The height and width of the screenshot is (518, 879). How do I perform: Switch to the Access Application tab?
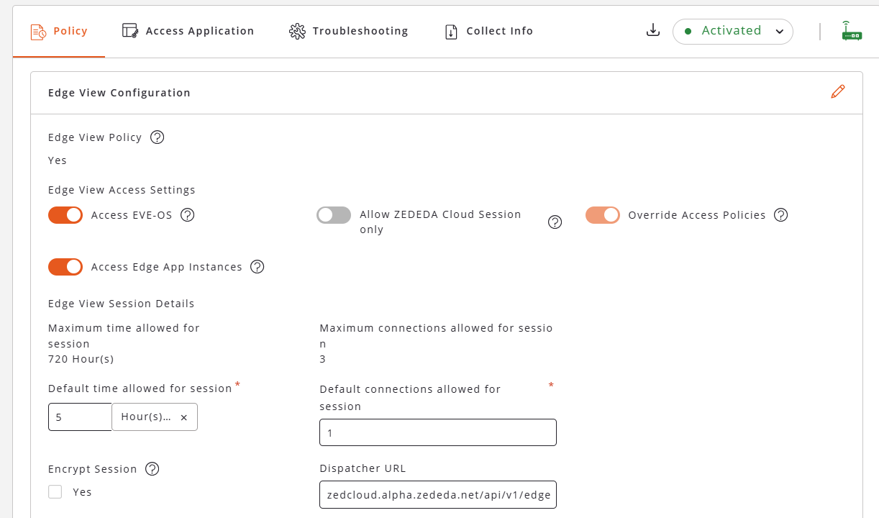coord(188,31)
